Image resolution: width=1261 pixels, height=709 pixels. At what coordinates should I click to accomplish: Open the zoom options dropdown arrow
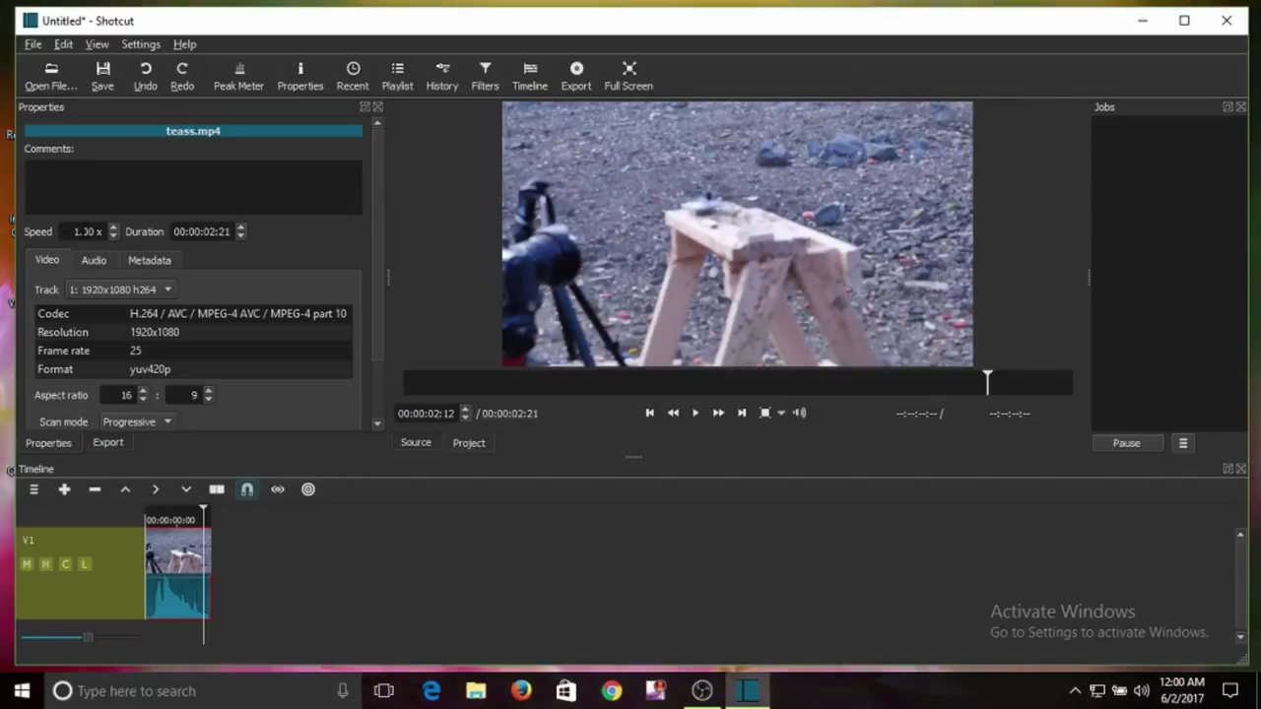781,413
